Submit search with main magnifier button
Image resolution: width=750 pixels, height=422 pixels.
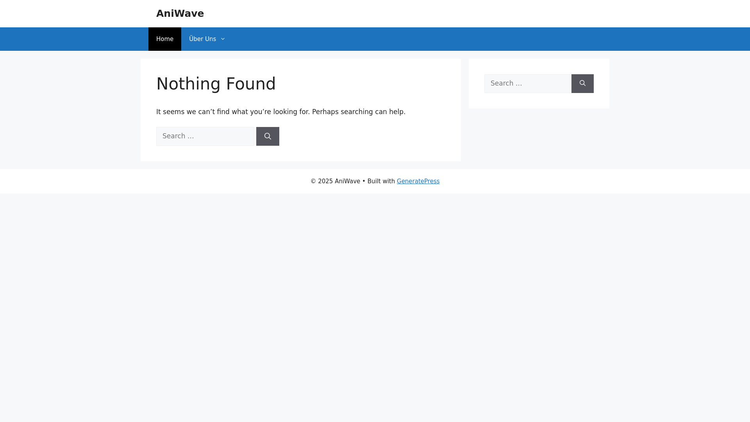pos(268,136)
